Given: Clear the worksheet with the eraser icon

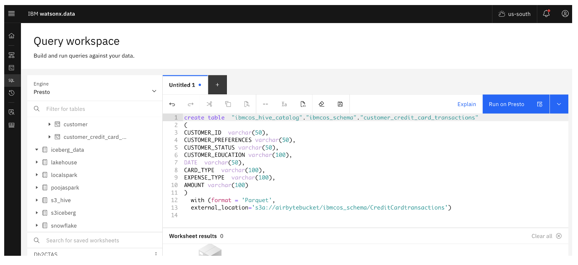Looking at the screenshot, I should pos(321,104).
